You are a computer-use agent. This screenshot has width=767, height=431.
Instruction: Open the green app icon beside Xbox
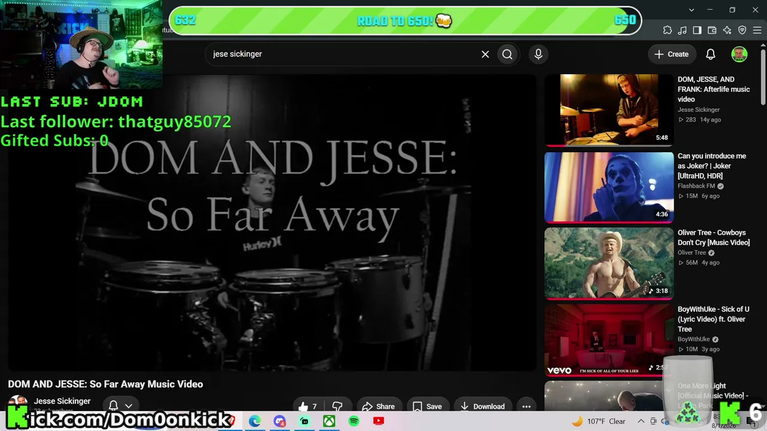pos(304,421)
